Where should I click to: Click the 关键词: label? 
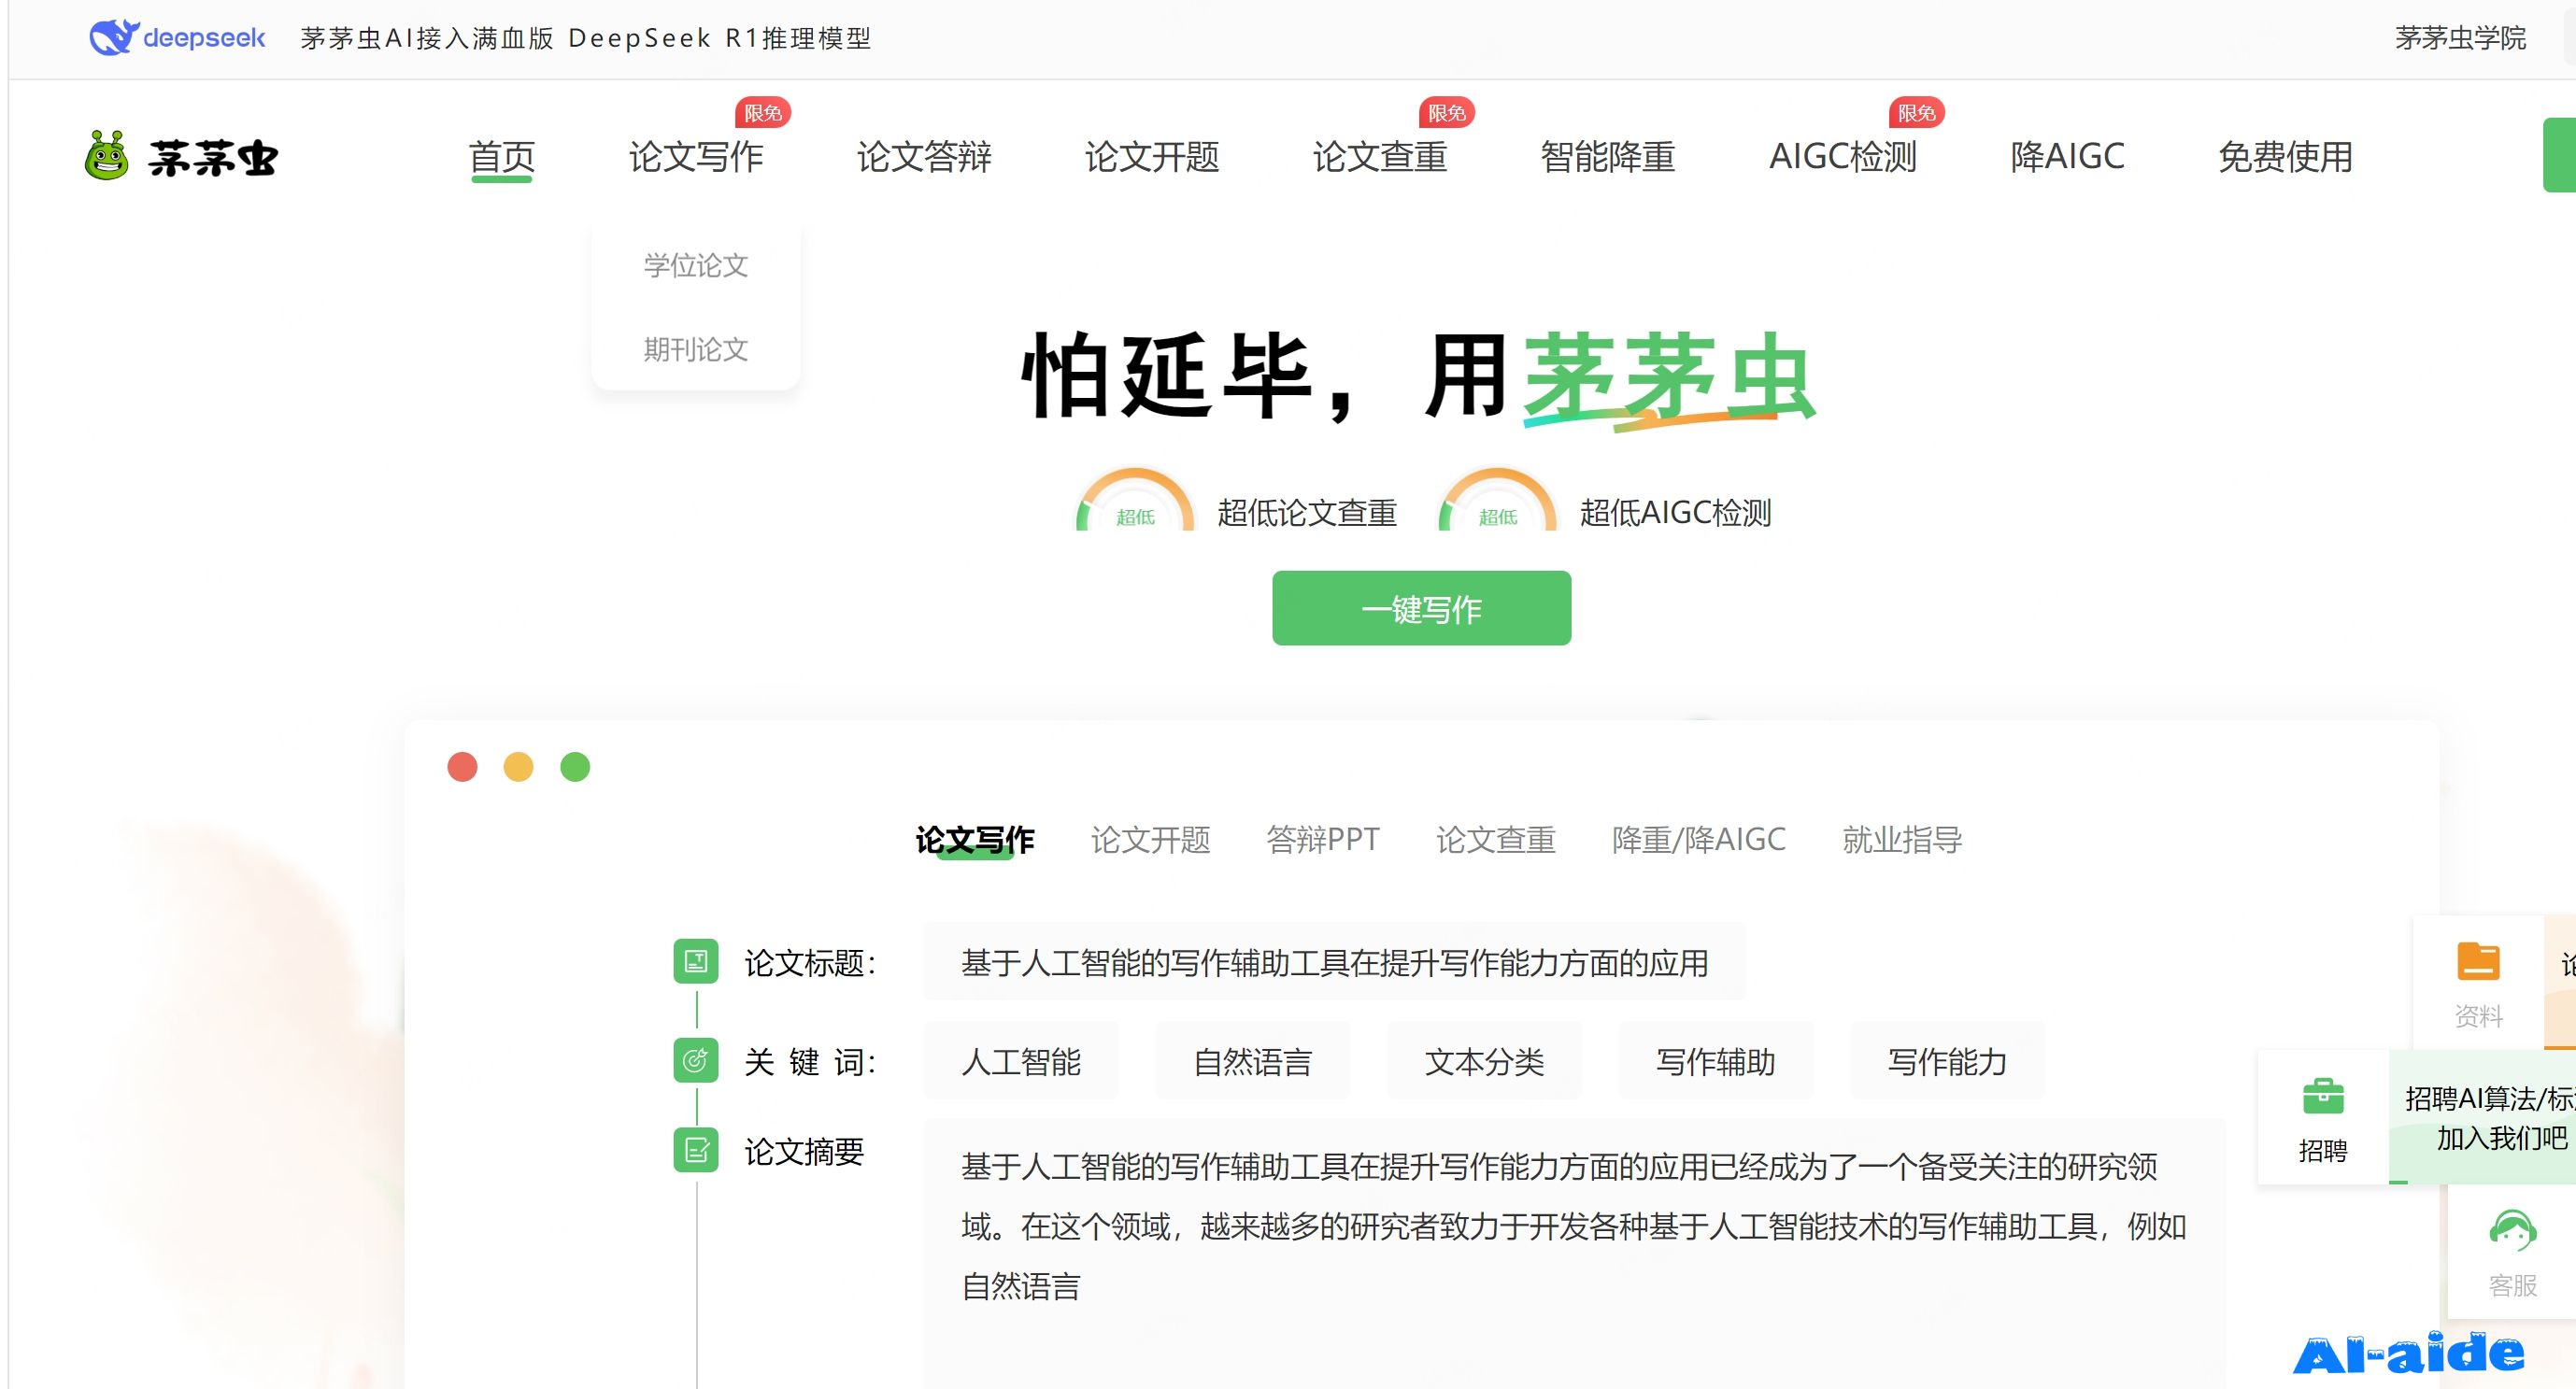(x=810, y=1061)
